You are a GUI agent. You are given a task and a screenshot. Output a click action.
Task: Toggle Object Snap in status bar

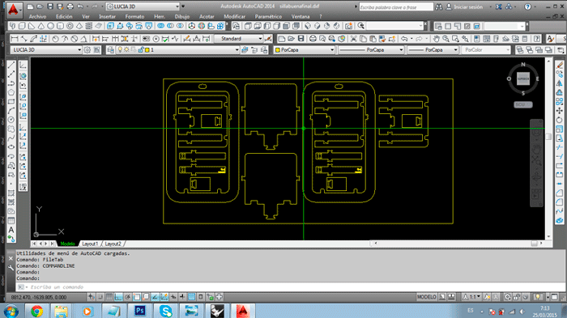coord(137,297)
